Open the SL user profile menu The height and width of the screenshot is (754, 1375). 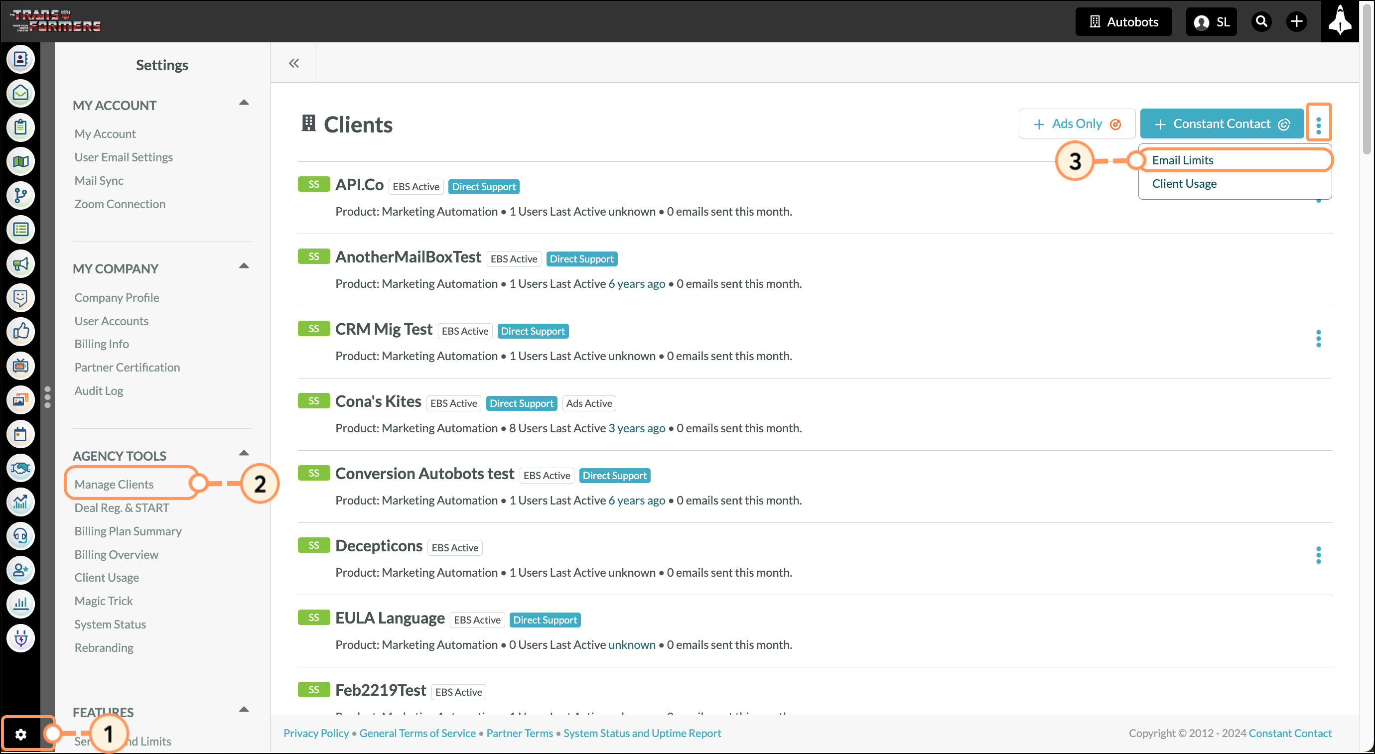click(1211, 21)
